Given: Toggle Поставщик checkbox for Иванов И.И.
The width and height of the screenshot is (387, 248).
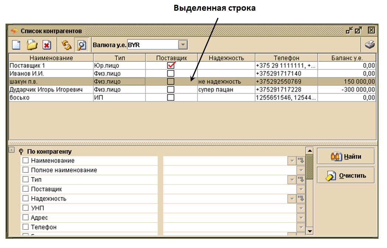Looking at the screenshot, I should (171, 73).
